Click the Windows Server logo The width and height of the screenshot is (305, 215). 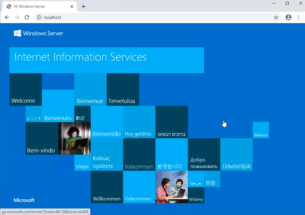(x=38, y=33)
